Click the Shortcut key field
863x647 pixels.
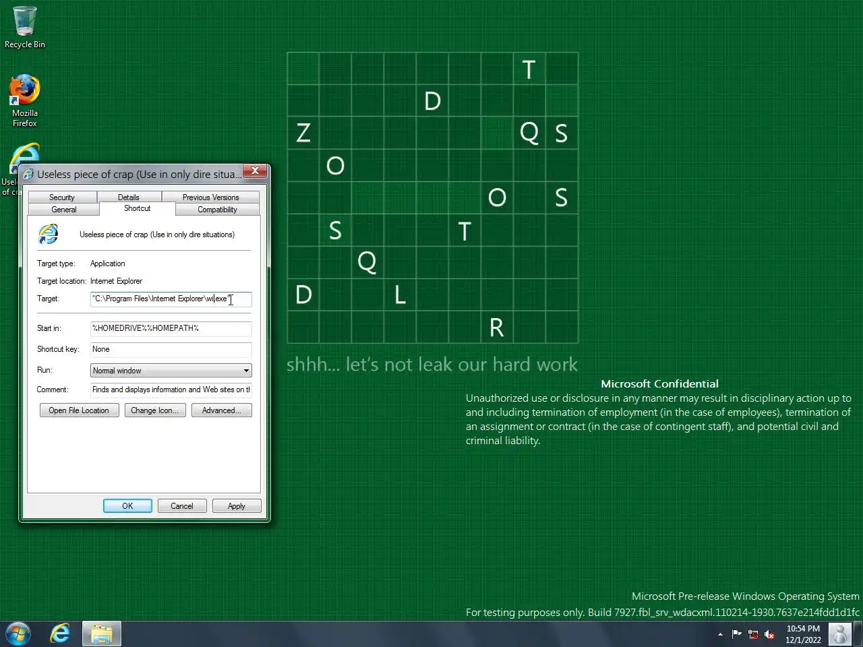point(171,349)
